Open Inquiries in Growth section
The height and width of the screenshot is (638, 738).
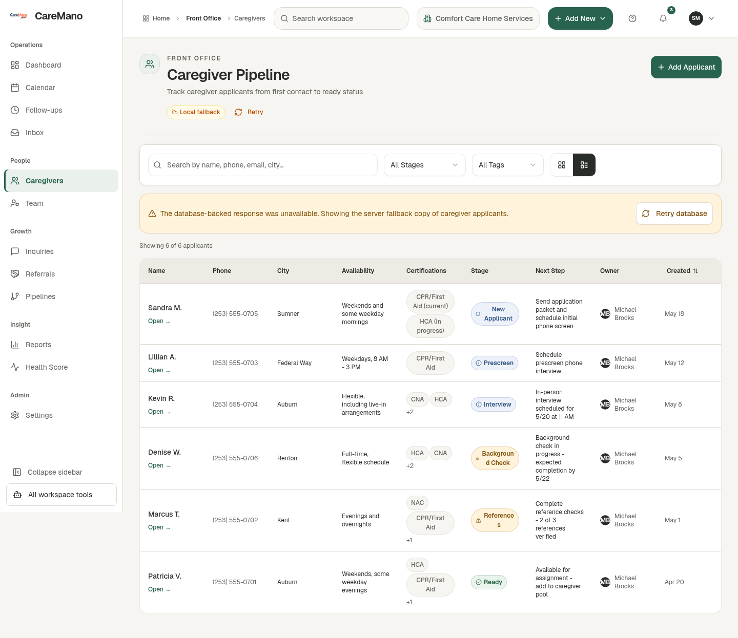click(61, 251)
